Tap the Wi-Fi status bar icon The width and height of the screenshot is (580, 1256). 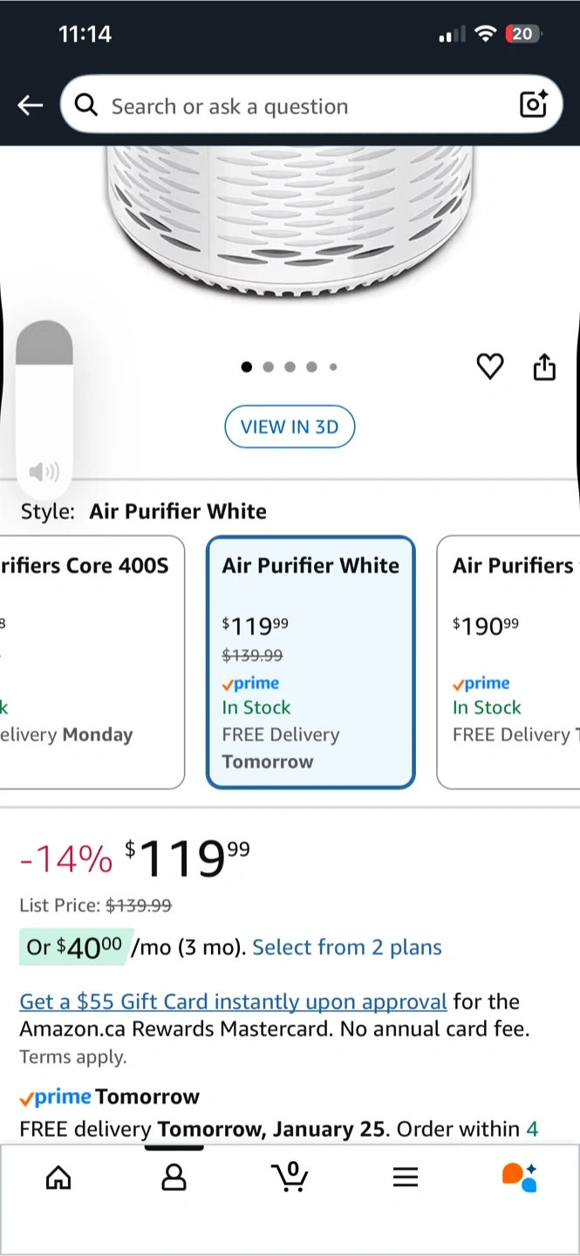[x=485, y=34]
